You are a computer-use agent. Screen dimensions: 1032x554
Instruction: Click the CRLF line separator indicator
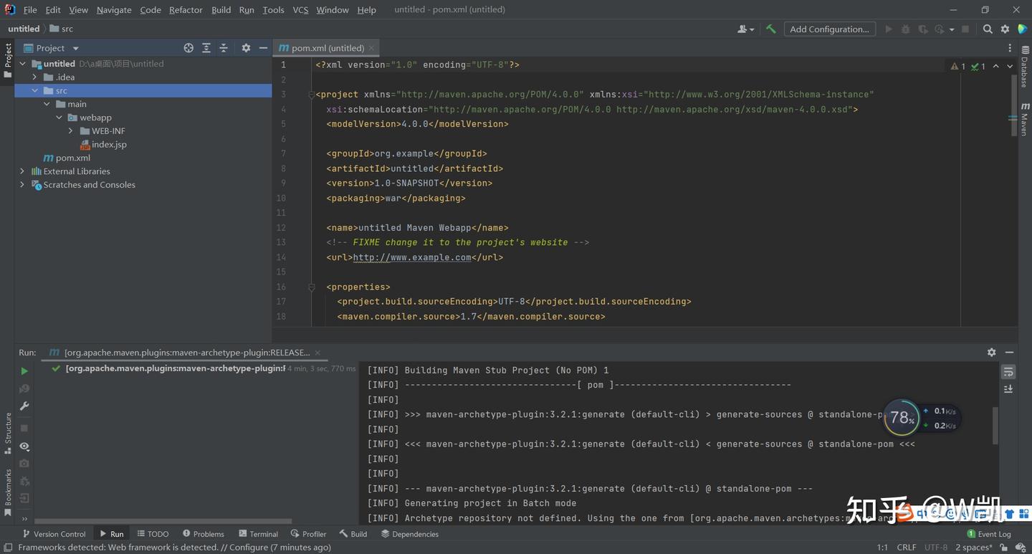(x=906, y=548)
